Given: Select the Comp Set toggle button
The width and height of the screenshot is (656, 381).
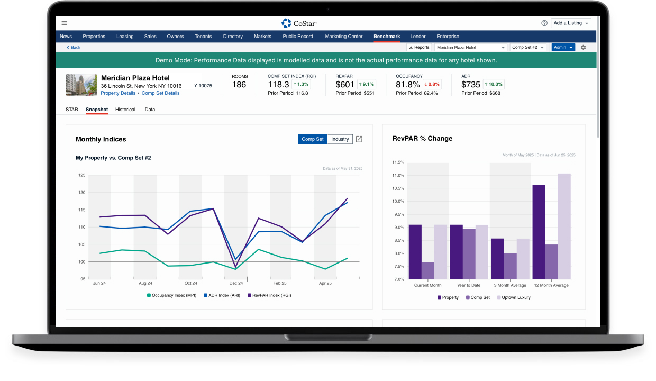Looking at the screenshot, I should click(313, 139).
